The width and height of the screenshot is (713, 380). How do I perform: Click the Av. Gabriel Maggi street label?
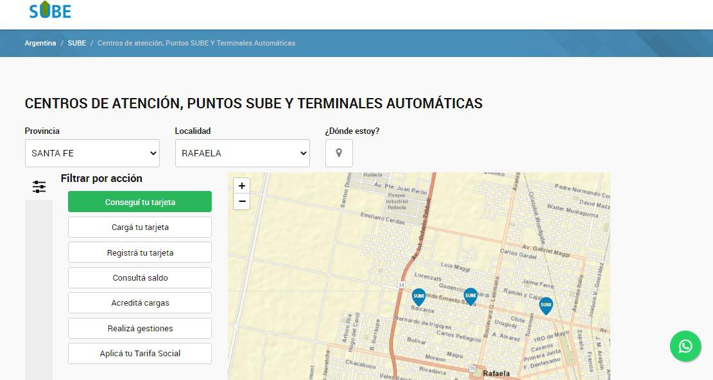545,251
